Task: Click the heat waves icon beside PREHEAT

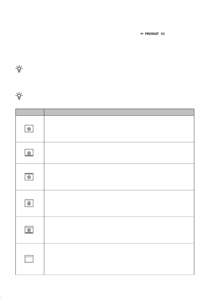Action: [163, 34]
